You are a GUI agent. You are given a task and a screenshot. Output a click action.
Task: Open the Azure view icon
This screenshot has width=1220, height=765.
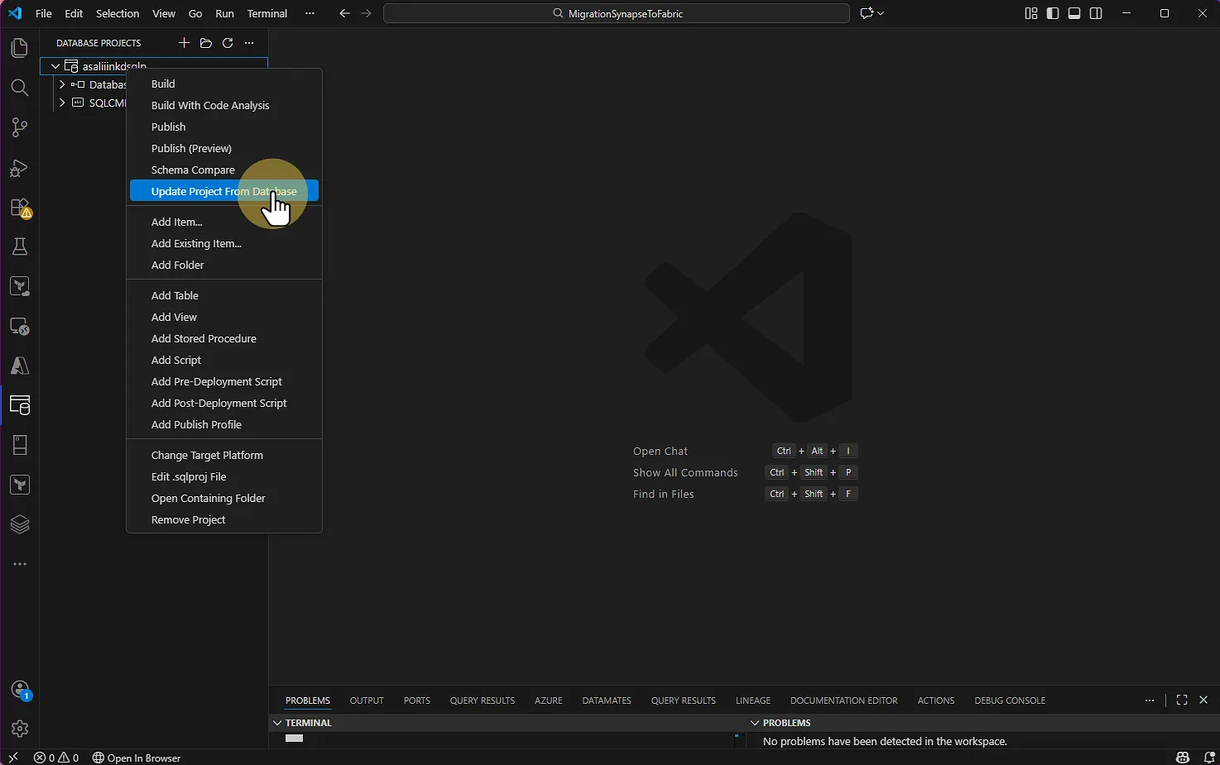[19, 366]
